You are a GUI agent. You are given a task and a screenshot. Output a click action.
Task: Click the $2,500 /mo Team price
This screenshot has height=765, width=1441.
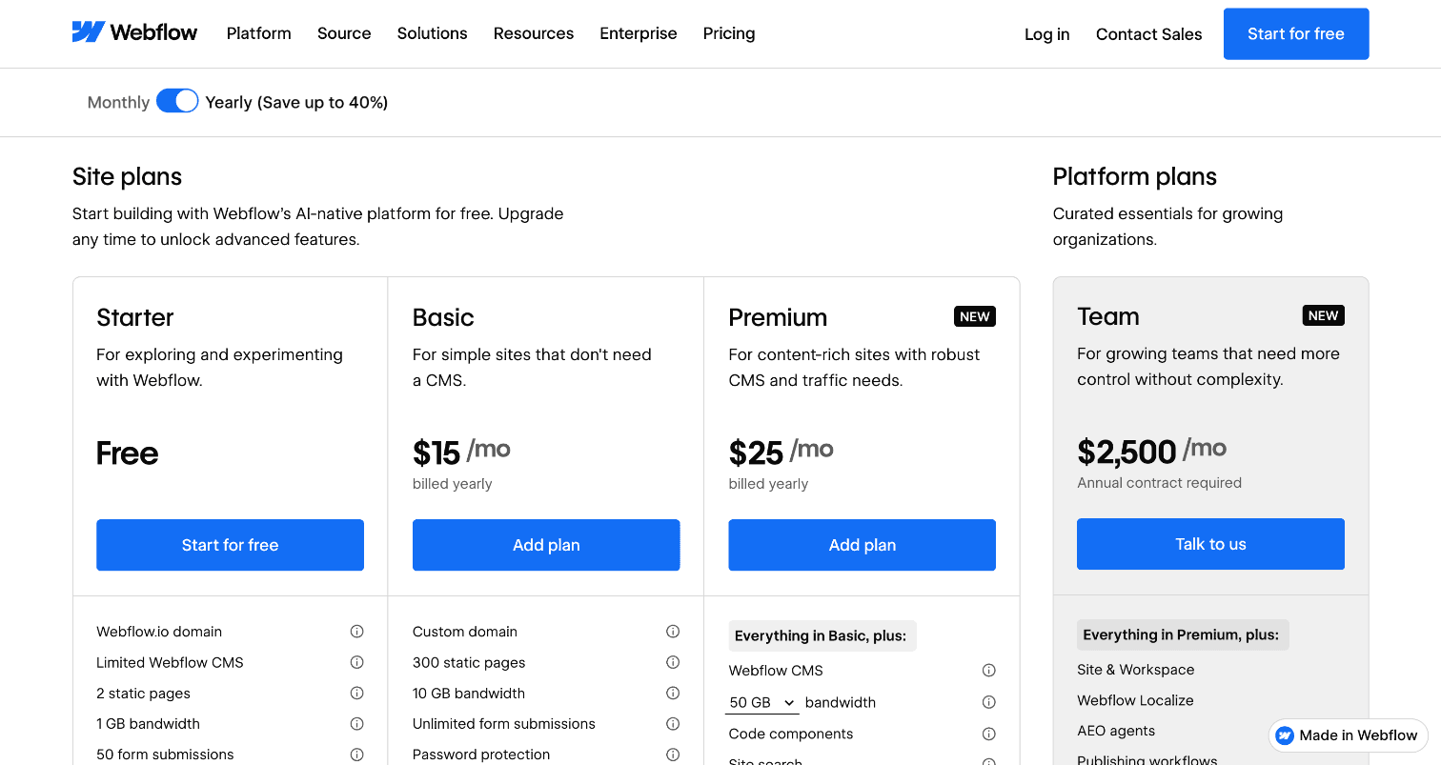[1152, 450]
